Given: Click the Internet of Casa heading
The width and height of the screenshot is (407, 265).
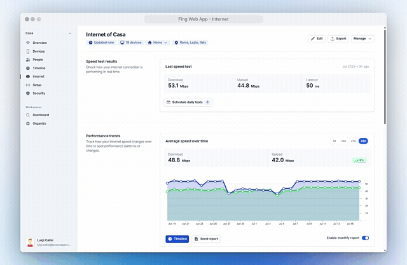Looking at the screenshot, I should point(106,35).
